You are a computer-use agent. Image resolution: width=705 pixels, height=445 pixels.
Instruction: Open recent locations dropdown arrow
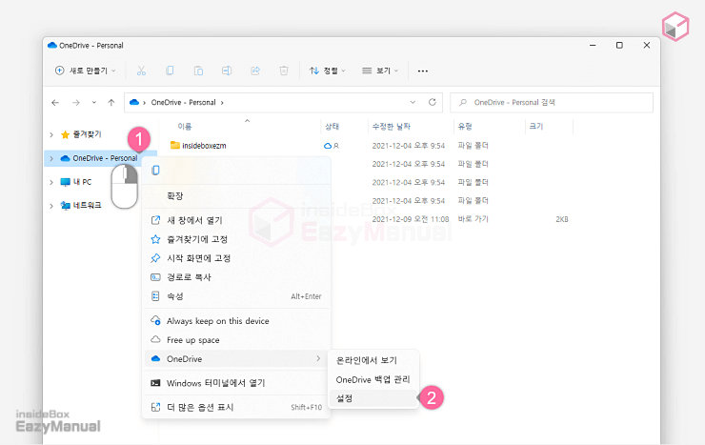click(x=94, y=103)
